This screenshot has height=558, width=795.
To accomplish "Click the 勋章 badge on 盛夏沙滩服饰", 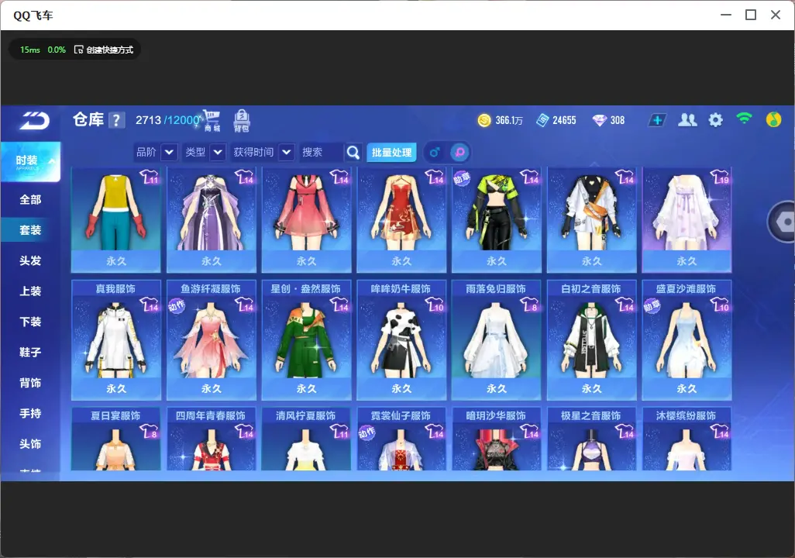I will [652, 306].
